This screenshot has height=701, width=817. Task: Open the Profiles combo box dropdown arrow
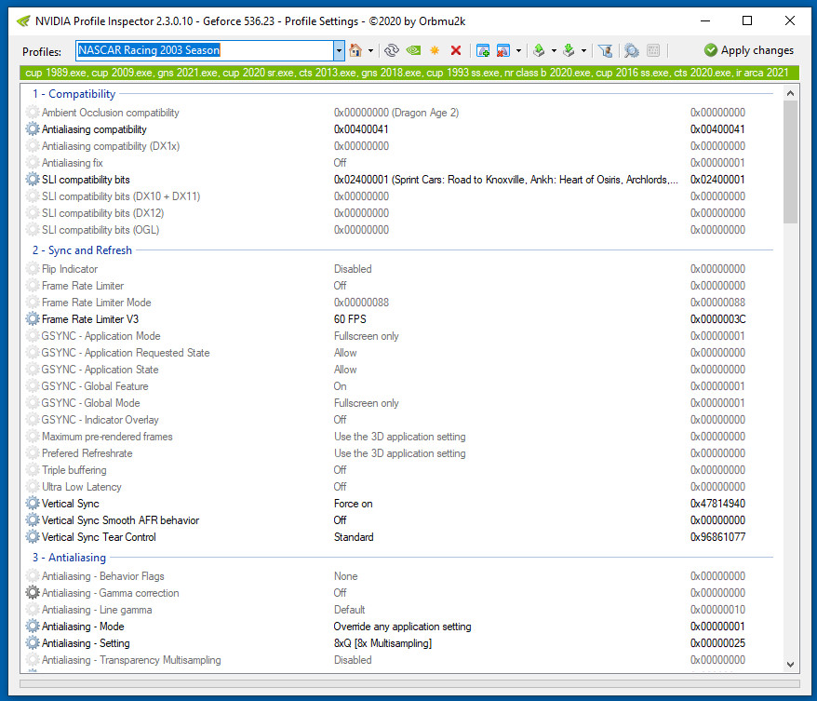[x=340, y=50]
